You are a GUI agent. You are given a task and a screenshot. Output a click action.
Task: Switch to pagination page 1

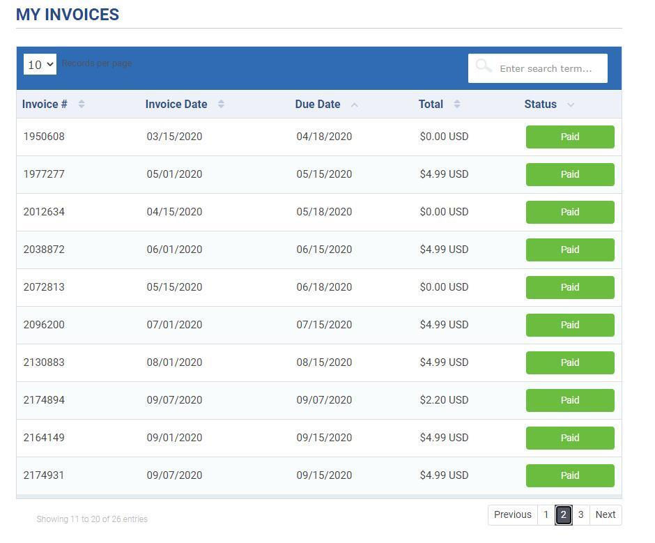pyautogui.click(x=546, y=514)
